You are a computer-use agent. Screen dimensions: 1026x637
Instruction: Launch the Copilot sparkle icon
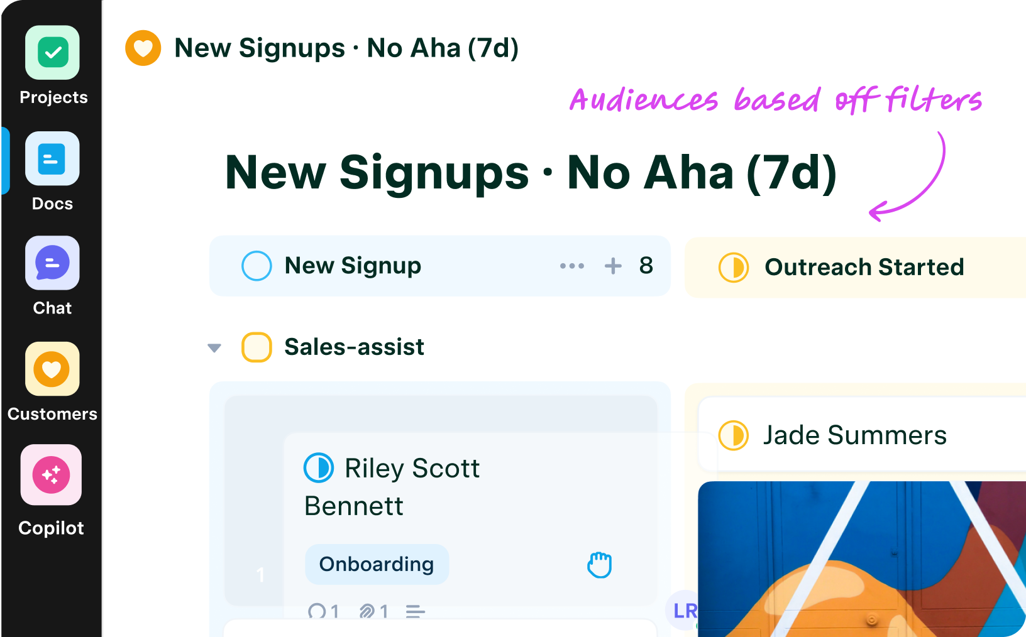(52, 475)
